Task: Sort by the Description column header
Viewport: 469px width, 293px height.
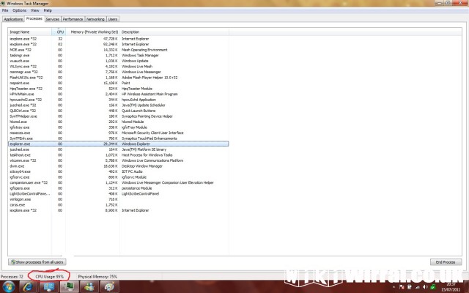Action: point(174,31)
